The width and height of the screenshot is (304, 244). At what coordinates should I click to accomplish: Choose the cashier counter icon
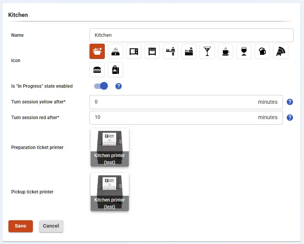[x=189, y=51]
